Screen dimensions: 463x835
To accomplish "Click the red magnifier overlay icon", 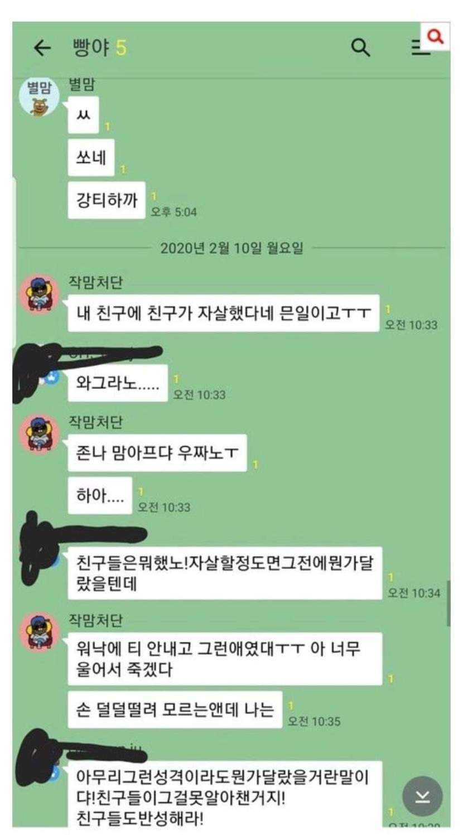I will click(435, 36).
